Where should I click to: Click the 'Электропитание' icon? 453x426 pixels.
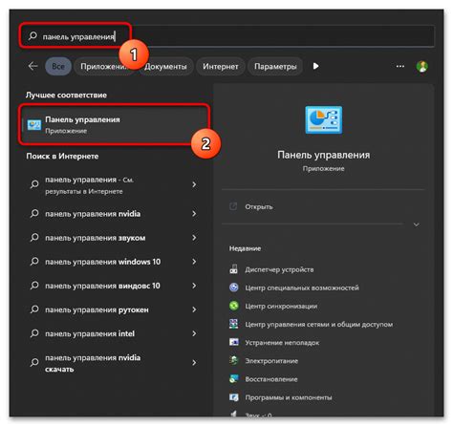[234, 360]
